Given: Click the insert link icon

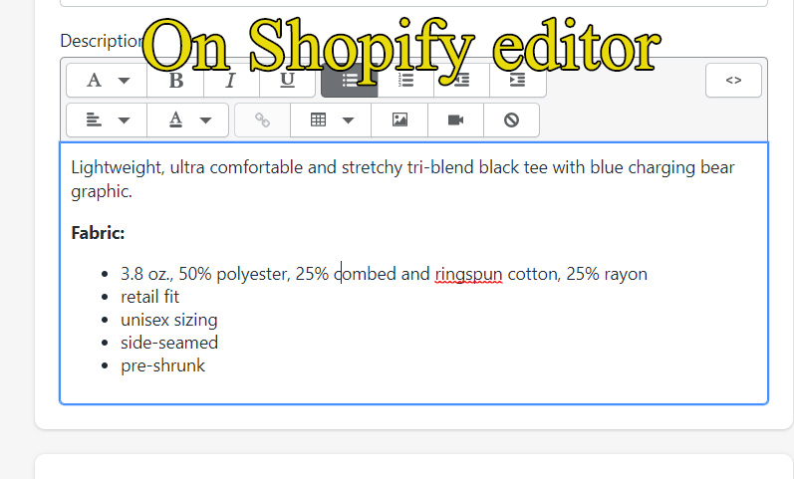Looking at the screenshot, I should pyautogui.click(x=262, y=120).
